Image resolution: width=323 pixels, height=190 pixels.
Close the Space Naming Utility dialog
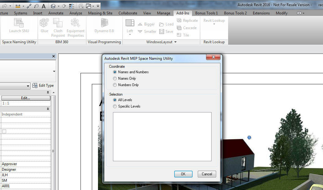213,57
